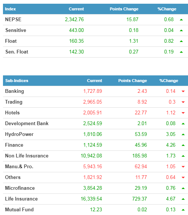Open the NEPSE index row
Image resolution: width=188 pixels, height=215 pixels.
coord(95,20)
